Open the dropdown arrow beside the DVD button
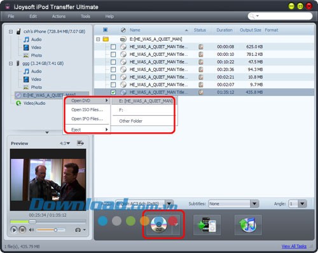Image resolution: width=318 pixels, height=253 pixels. pyautogui.click(x=176, y=225)
